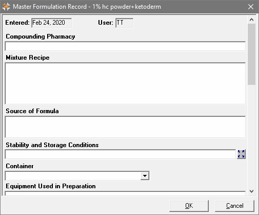Click the Entered date field
This screenshot has width=259, height=215.
pyautogui.click(x=52, y=23)
